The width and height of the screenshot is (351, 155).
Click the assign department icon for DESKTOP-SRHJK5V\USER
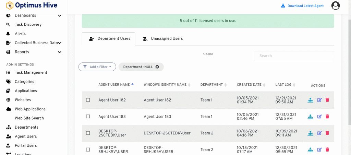tap(310, 150)
